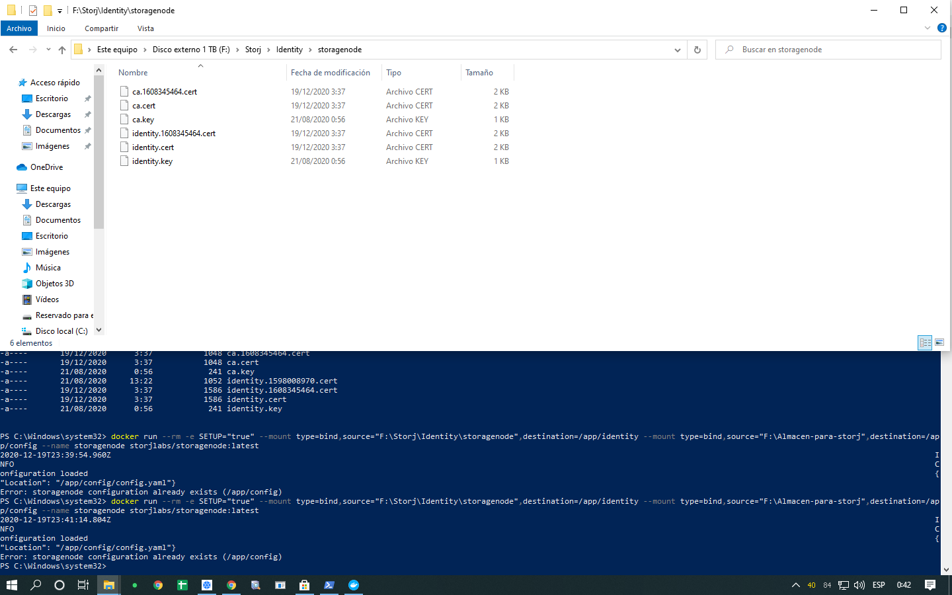952x595 pixels.
Task: Click the Windows Start button
Action: point(12,585)
